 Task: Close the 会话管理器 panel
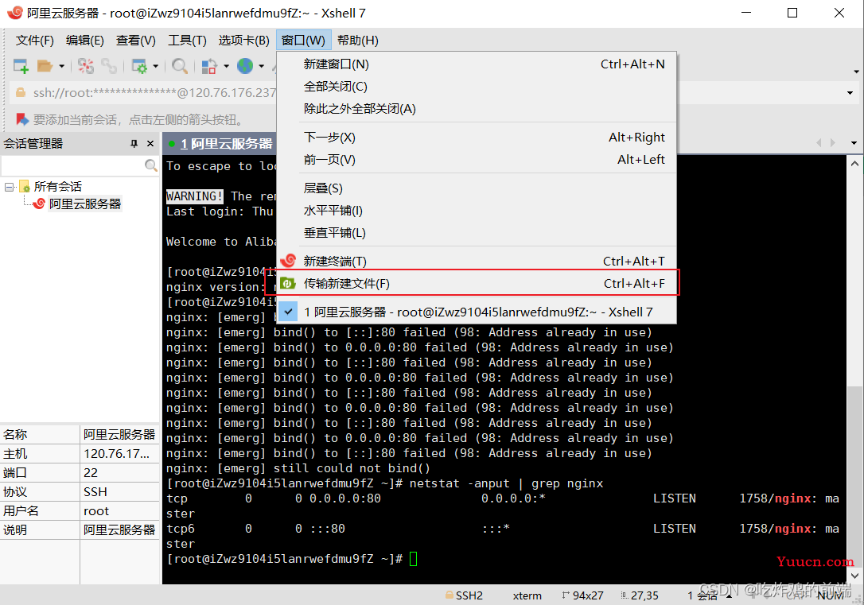pos(150,144)
